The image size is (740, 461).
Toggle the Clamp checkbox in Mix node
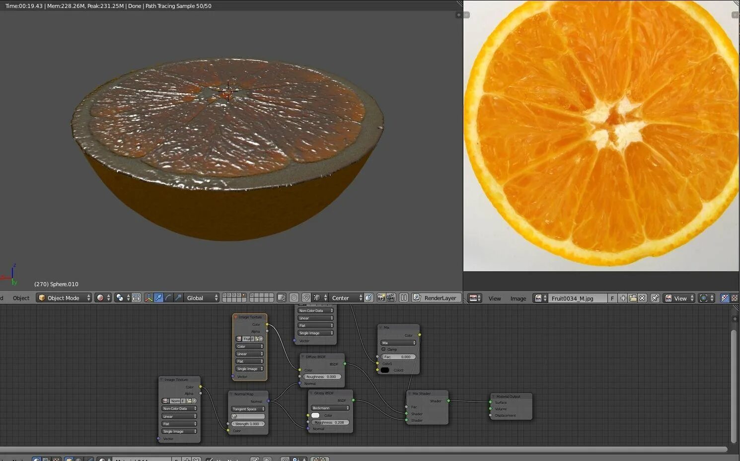pos(383,349)
